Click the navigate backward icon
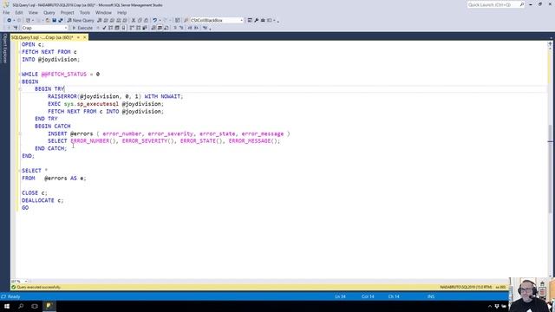The image size is (555, 312). pyautogui.click(x=10, y=20)
